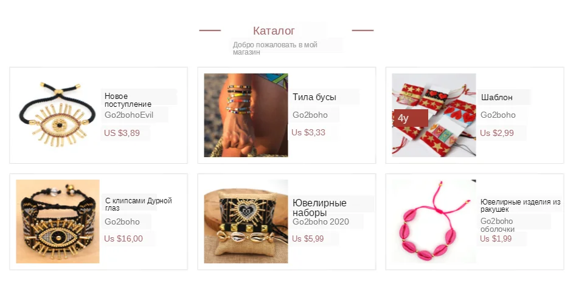Click the red 4y badge on Шаблон image
This screenshot has height=284, width=573.
411,118
